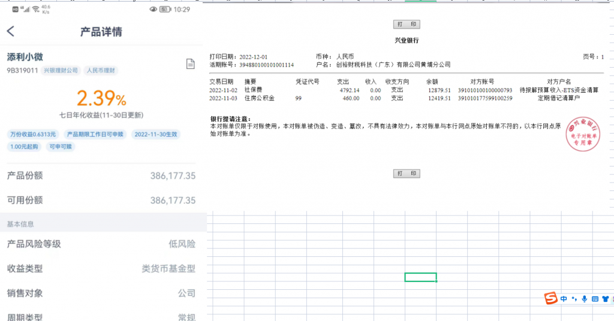Click the 460.00 expense amount
The height and width of the screenshot is (321, 614).
click(x=351, y=99)
